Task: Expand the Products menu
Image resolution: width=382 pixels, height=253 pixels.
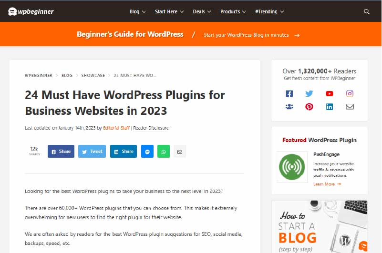Action: coord(233,11)
